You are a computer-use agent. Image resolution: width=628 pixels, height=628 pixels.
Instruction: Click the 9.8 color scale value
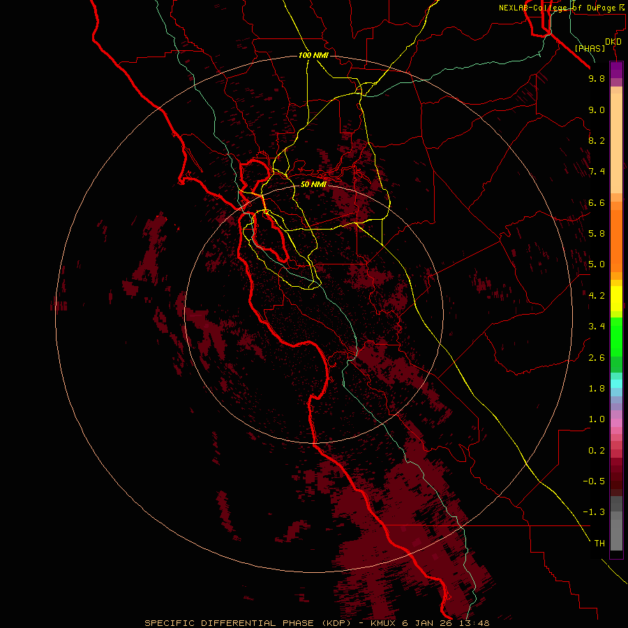[x=597, y=78]
